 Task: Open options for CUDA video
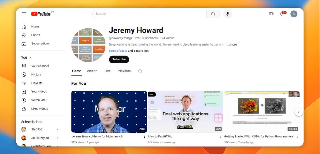point(297,136)
